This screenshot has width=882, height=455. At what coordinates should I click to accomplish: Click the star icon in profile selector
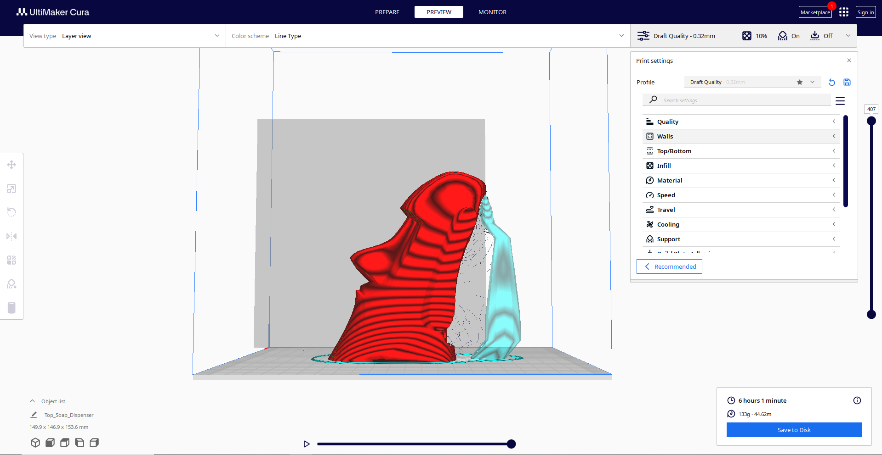800,82
